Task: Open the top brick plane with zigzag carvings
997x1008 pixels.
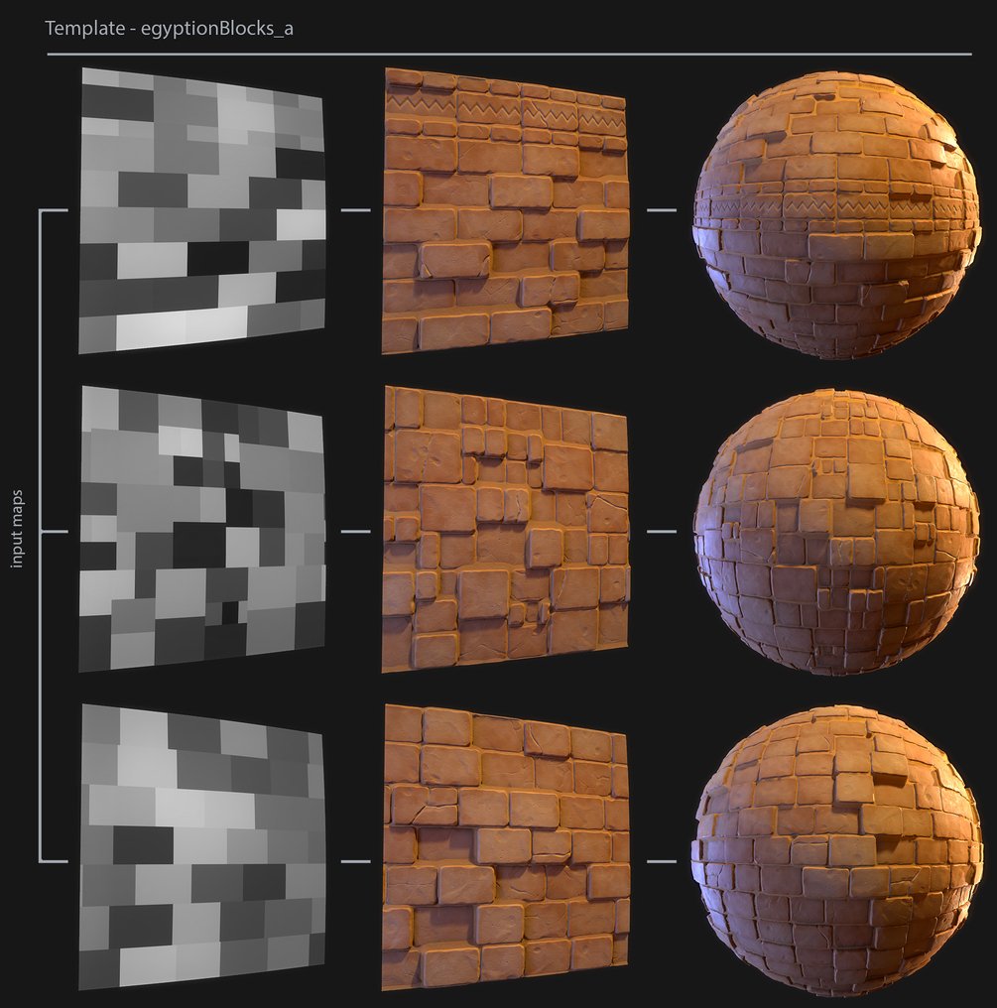Action: coord(506,211)
